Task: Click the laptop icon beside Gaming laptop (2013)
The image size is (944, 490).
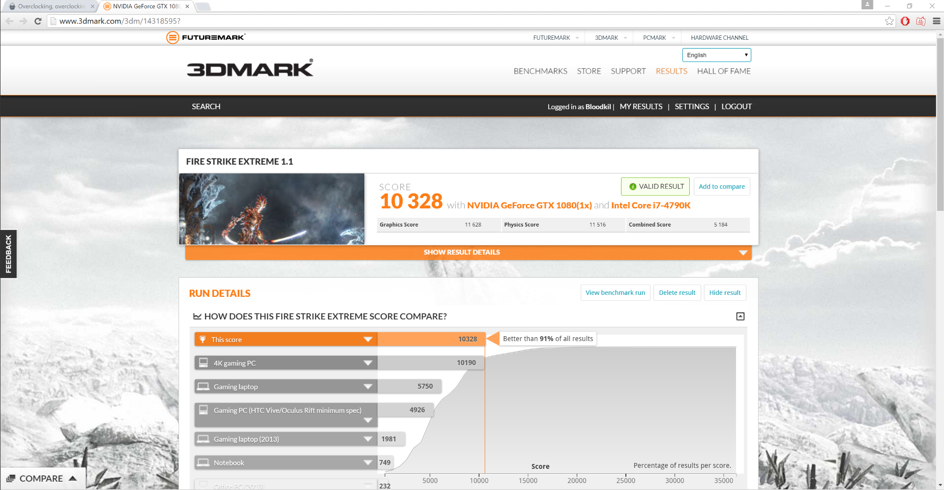Action: [203, 439]
